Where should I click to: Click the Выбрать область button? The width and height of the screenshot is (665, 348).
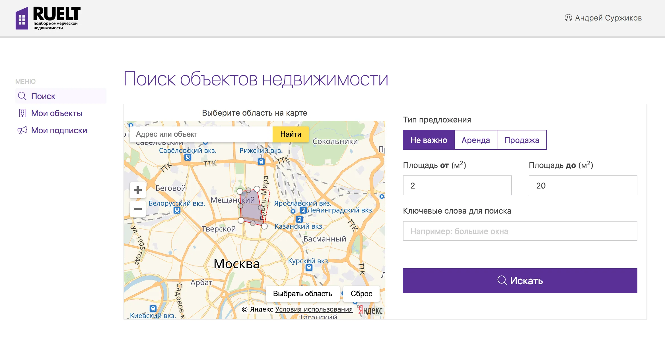302,294
